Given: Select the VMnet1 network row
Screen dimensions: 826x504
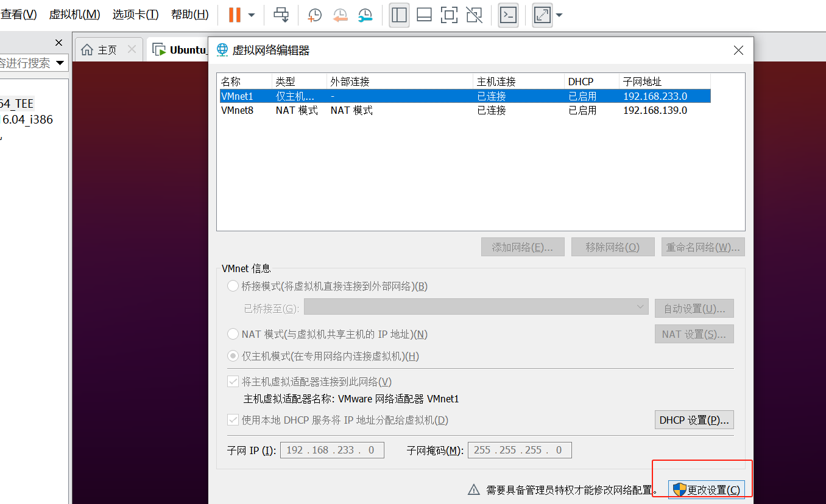Looking at the screenshot, I should pos(465,96).
